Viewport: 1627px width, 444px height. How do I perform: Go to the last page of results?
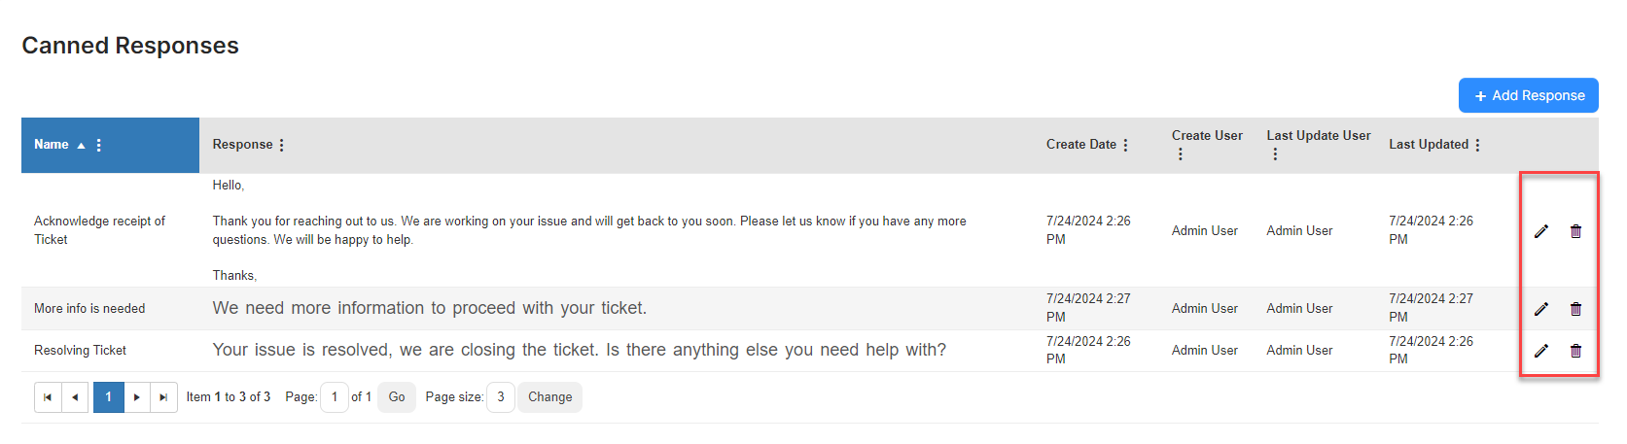pos(163,397)
